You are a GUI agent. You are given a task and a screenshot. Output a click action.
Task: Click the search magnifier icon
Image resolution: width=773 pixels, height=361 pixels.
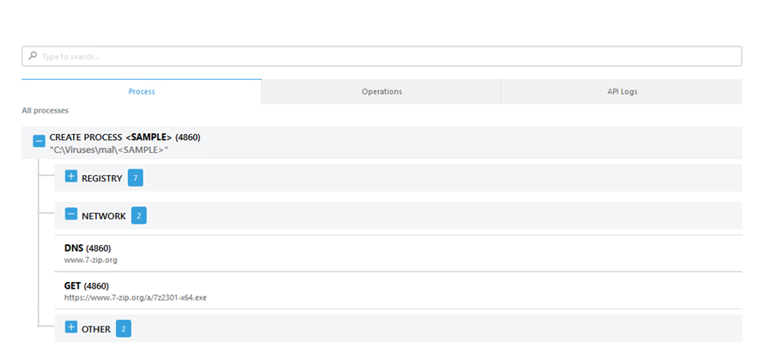coord(33,56)
